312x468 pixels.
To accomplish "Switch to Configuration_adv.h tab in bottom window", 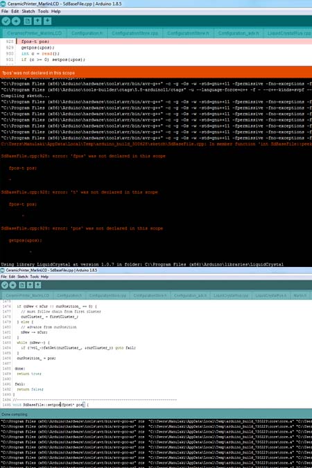I will tap(190, 295).
